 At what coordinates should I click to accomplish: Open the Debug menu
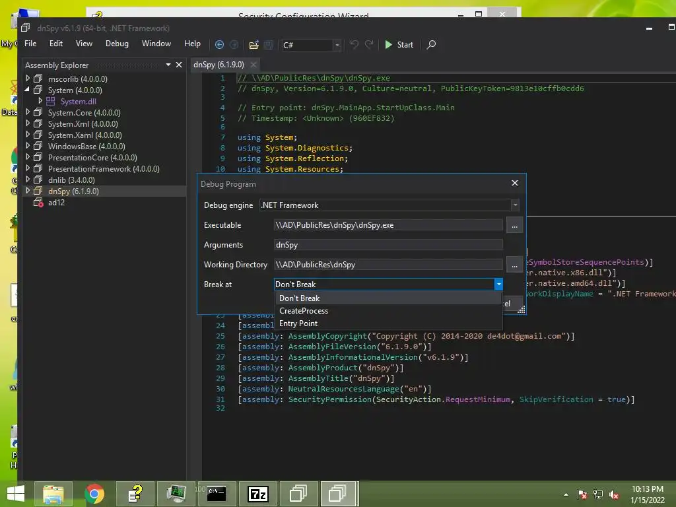[x=117, y=44]
